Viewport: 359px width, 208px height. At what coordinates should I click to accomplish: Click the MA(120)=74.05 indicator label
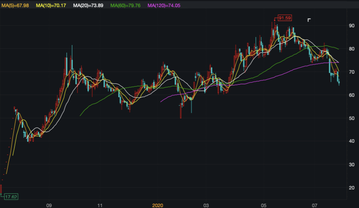[x=164, y=5]
